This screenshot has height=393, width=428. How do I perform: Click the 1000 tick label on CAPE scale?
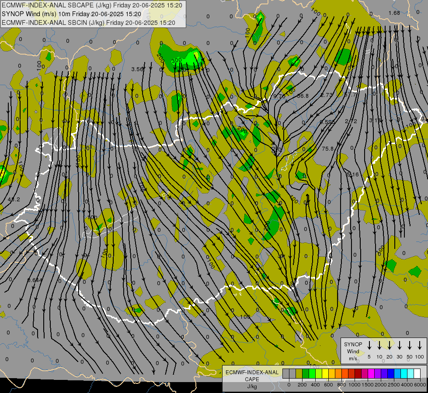pyautogui.click(x=355, y=385)
